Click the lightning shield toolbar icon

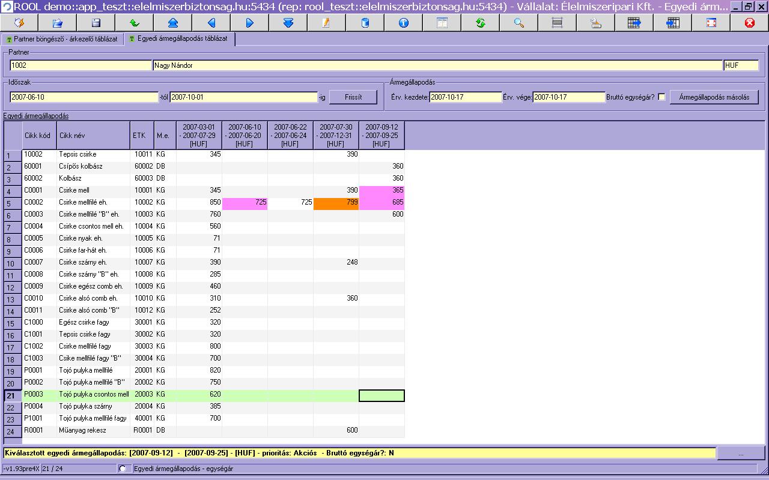point(19,23)
